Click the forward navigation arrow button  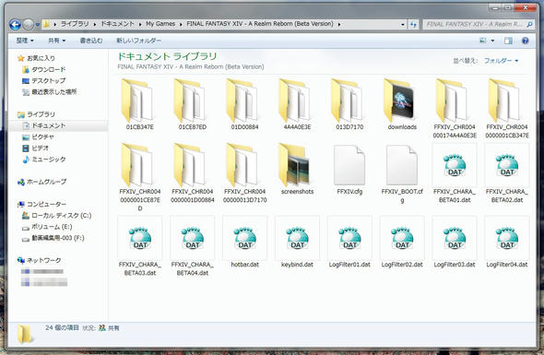28,24
